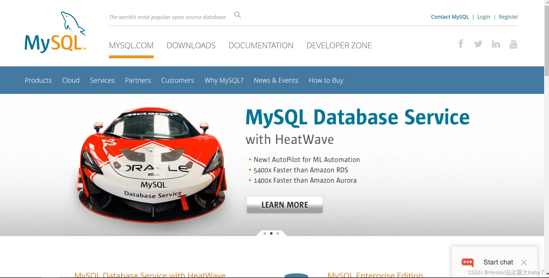Select the third carousel dot
This screenshot has width=549, height=278.
click(x=278, y=233)
